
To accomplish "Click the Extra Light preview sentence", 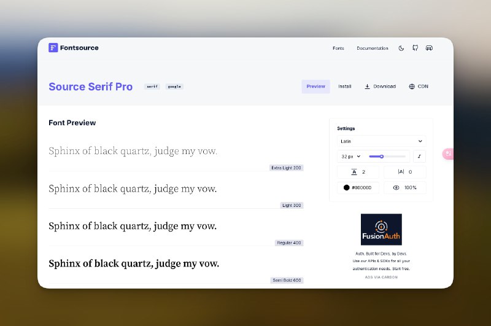I will [133, 151].
